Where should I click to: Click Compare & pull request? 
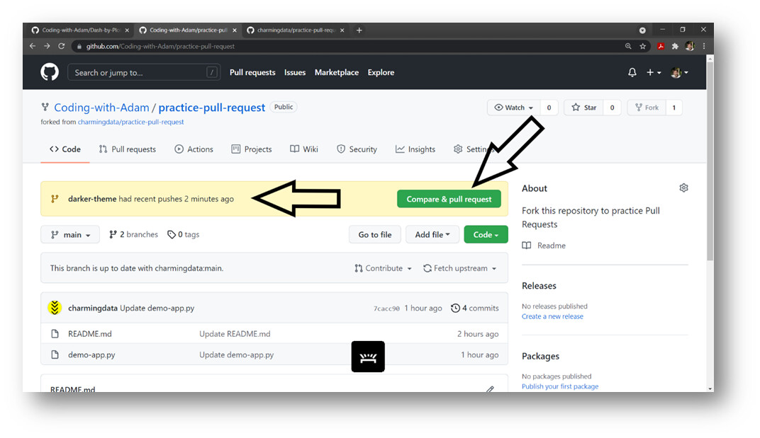449,199
